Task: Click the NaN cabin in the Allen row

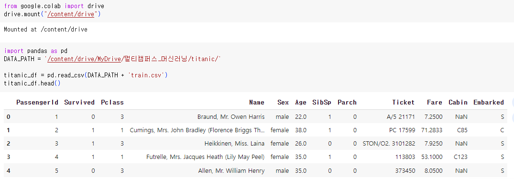Action: tap(461, 170)
